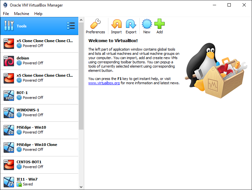Screen dimensions: 252x190
Task: Click the IE11 - Win7 OS icon
Action: point(8,182)
